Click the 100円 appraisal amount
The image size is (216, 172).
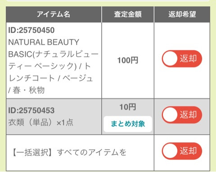coord(128,60)
